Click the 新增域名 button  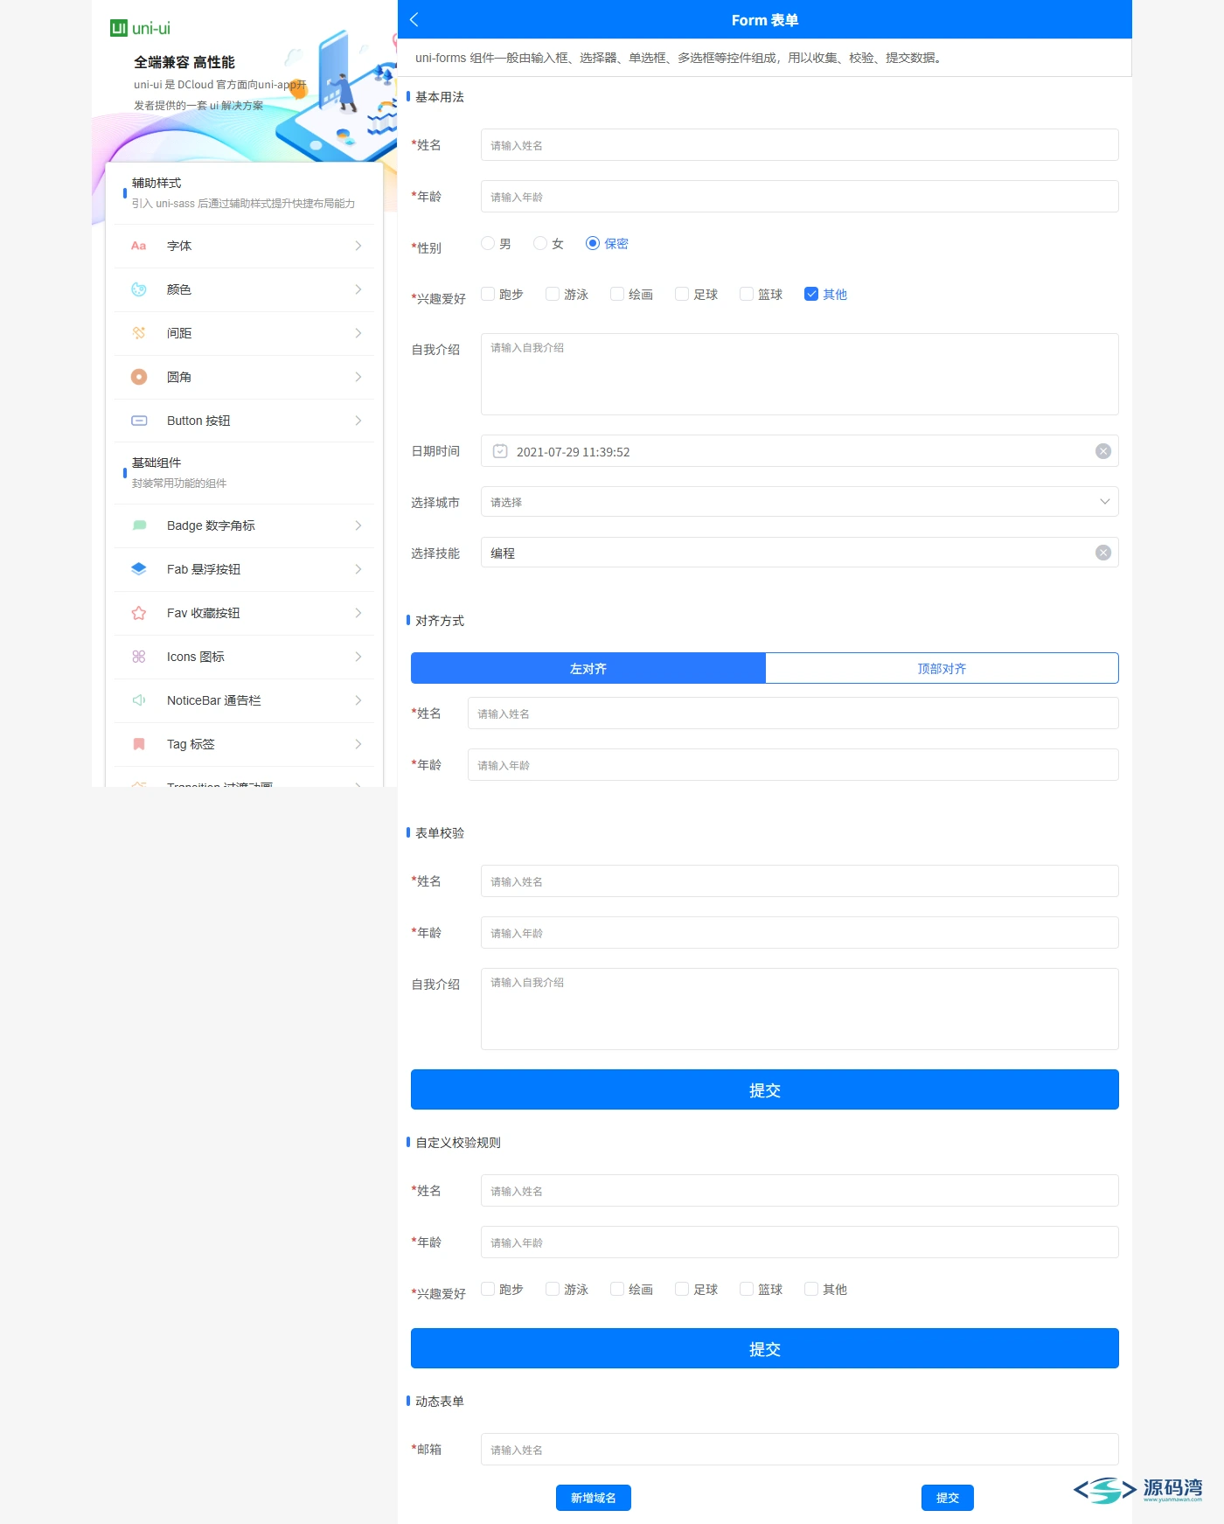[594, 1498]
